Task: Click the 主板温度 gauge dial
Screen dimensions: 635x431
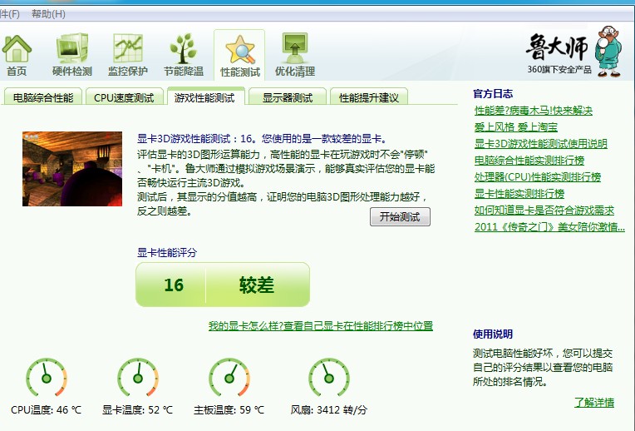Action: pos(229,378)
